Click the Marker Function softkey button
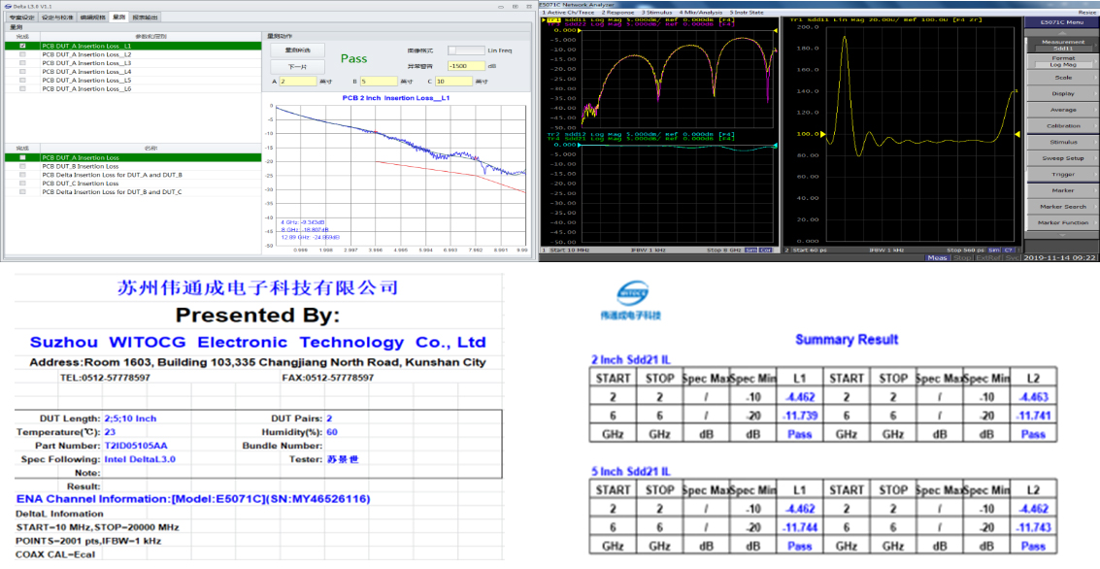The height and width of the screenshot is (569, 1100). [1063, 222]
